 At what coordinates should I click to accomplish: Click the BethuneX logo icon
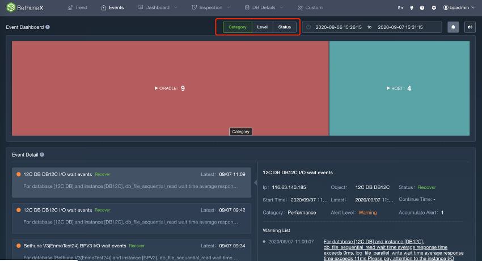coord(11,8)
